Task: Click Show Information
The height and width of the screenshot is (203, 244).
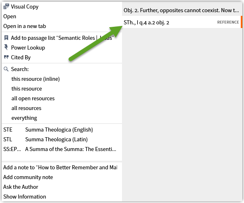Action: (24, 197)
